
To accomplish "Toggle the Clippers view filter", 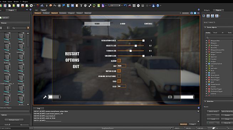I will 71,13.
